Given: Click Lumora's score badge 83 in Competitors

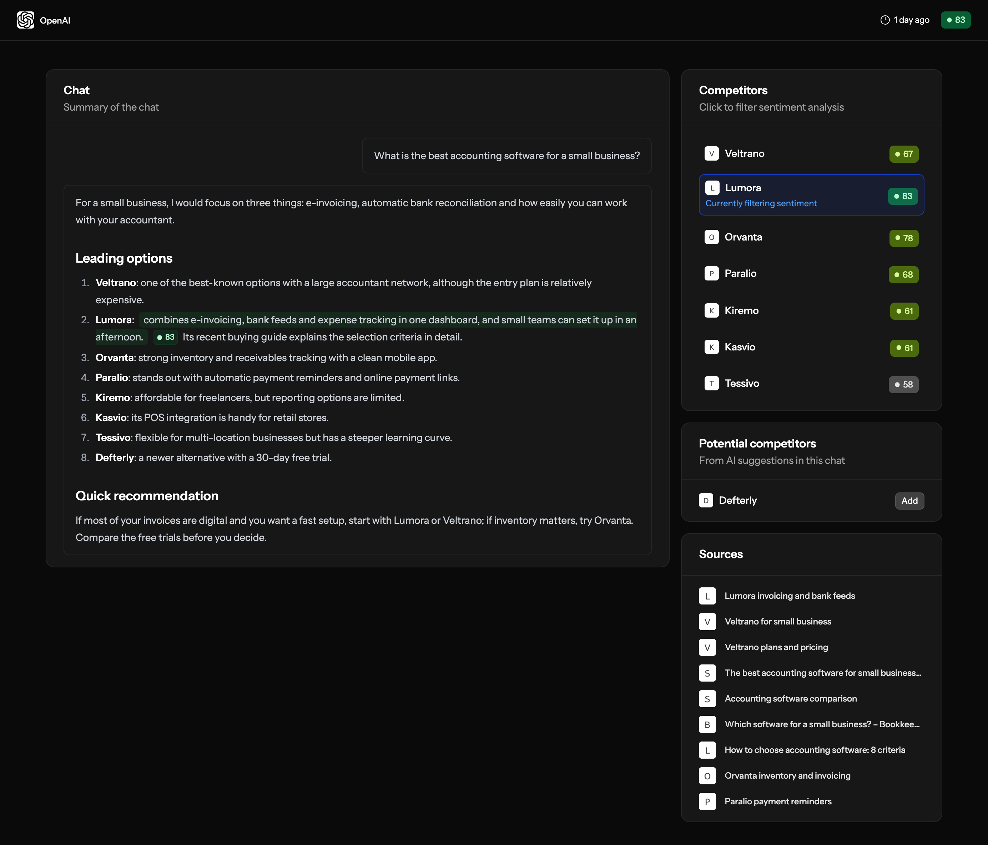Looking at the screenshot, I should click(x=903, y=196).
